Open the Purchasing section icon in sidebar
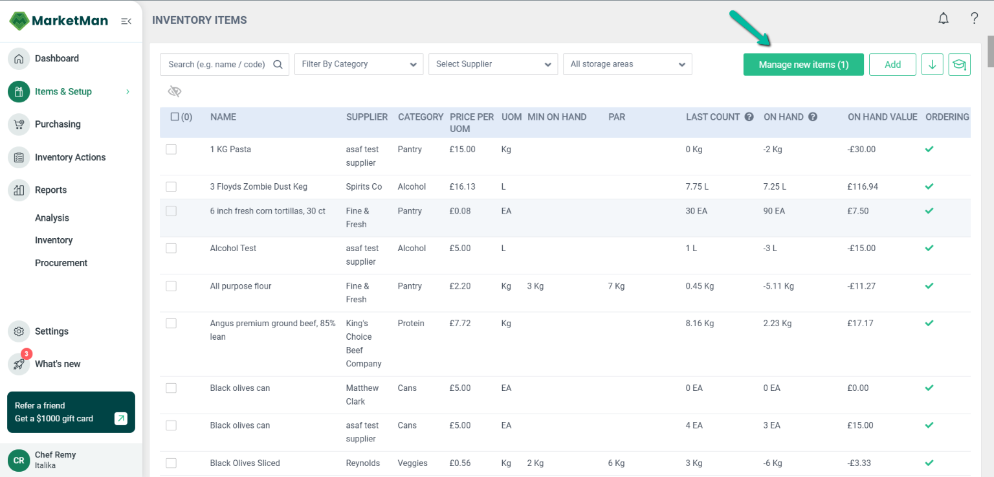994x477 pixels. coord(19,124)
